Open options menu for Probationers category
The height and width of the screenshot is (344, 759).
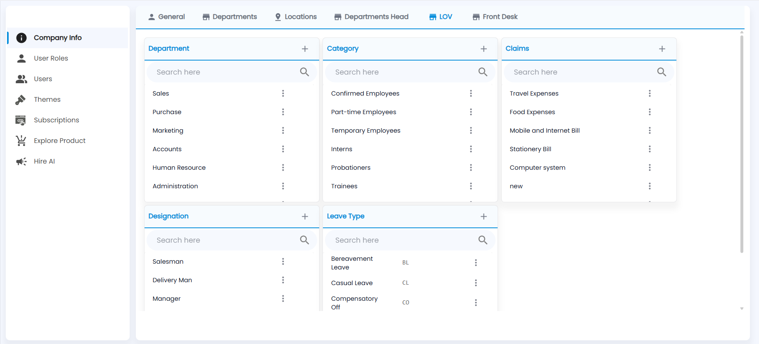click(471, 168)
